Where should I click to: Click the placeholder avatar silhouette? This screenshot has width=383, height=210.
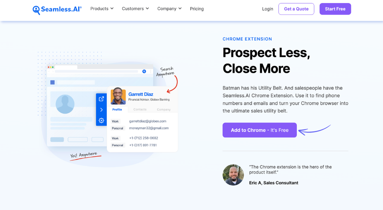65,104
